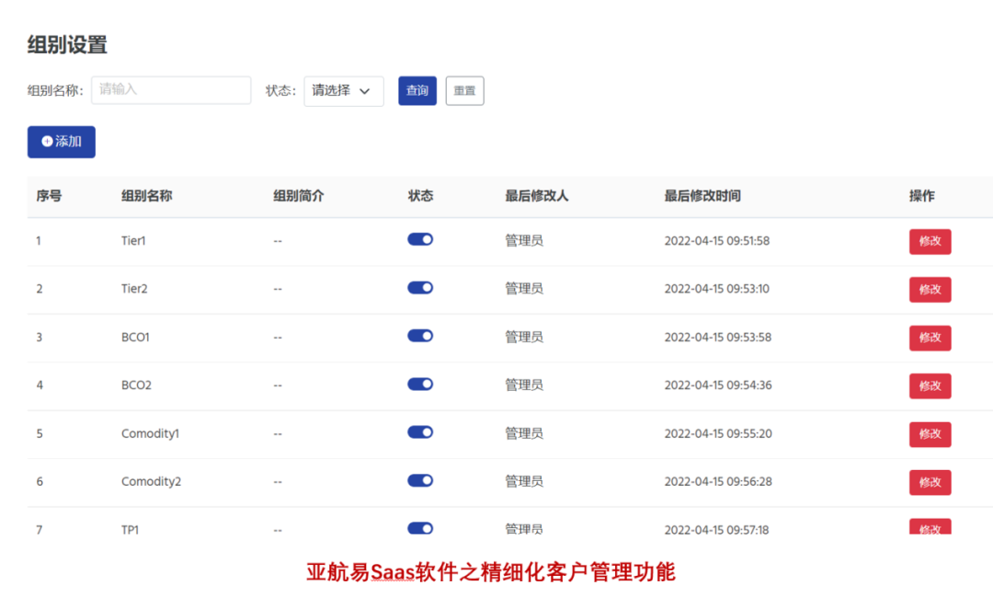
Task: Toggle the Comodity1 status switch
Action: (x=419, y=432)
